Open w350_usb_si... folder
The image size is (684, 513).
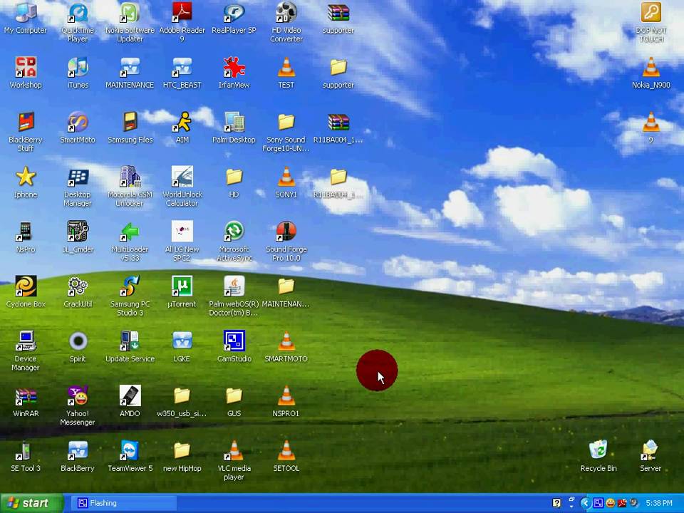click(182, 395)
